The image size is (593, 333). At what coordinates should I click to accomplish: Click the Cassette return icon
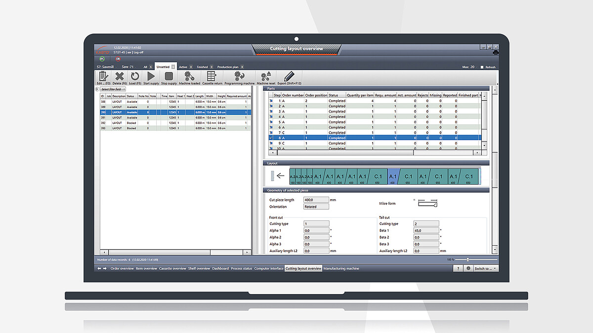212,76
